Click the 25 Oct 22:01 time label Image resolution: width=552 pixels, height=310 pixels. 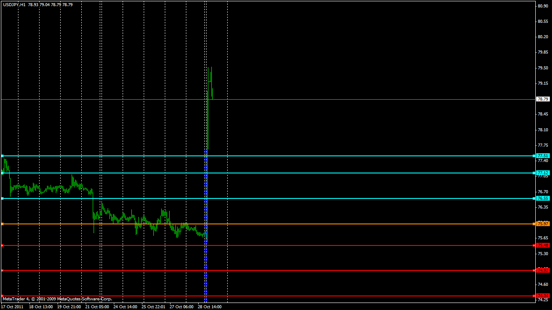[x=153, y=307]
